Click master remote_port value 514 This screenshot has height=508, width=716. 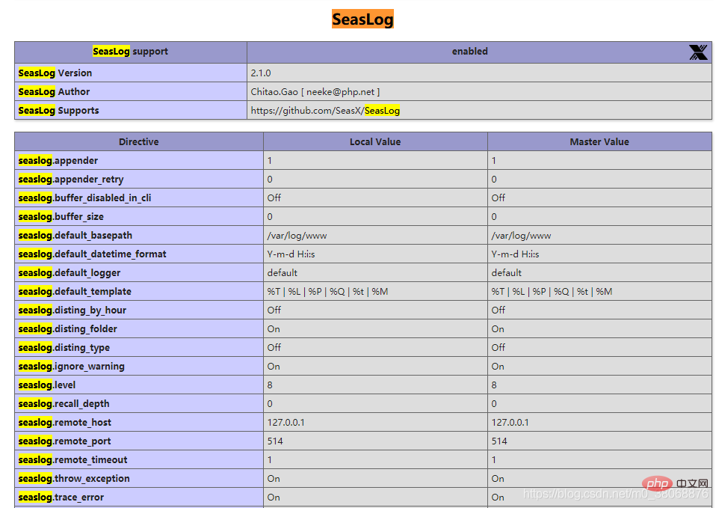click(499, 441)
